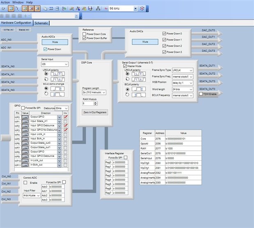
Task: Click the hierarchy tree toolbar icon
Action: click(98, 9)
